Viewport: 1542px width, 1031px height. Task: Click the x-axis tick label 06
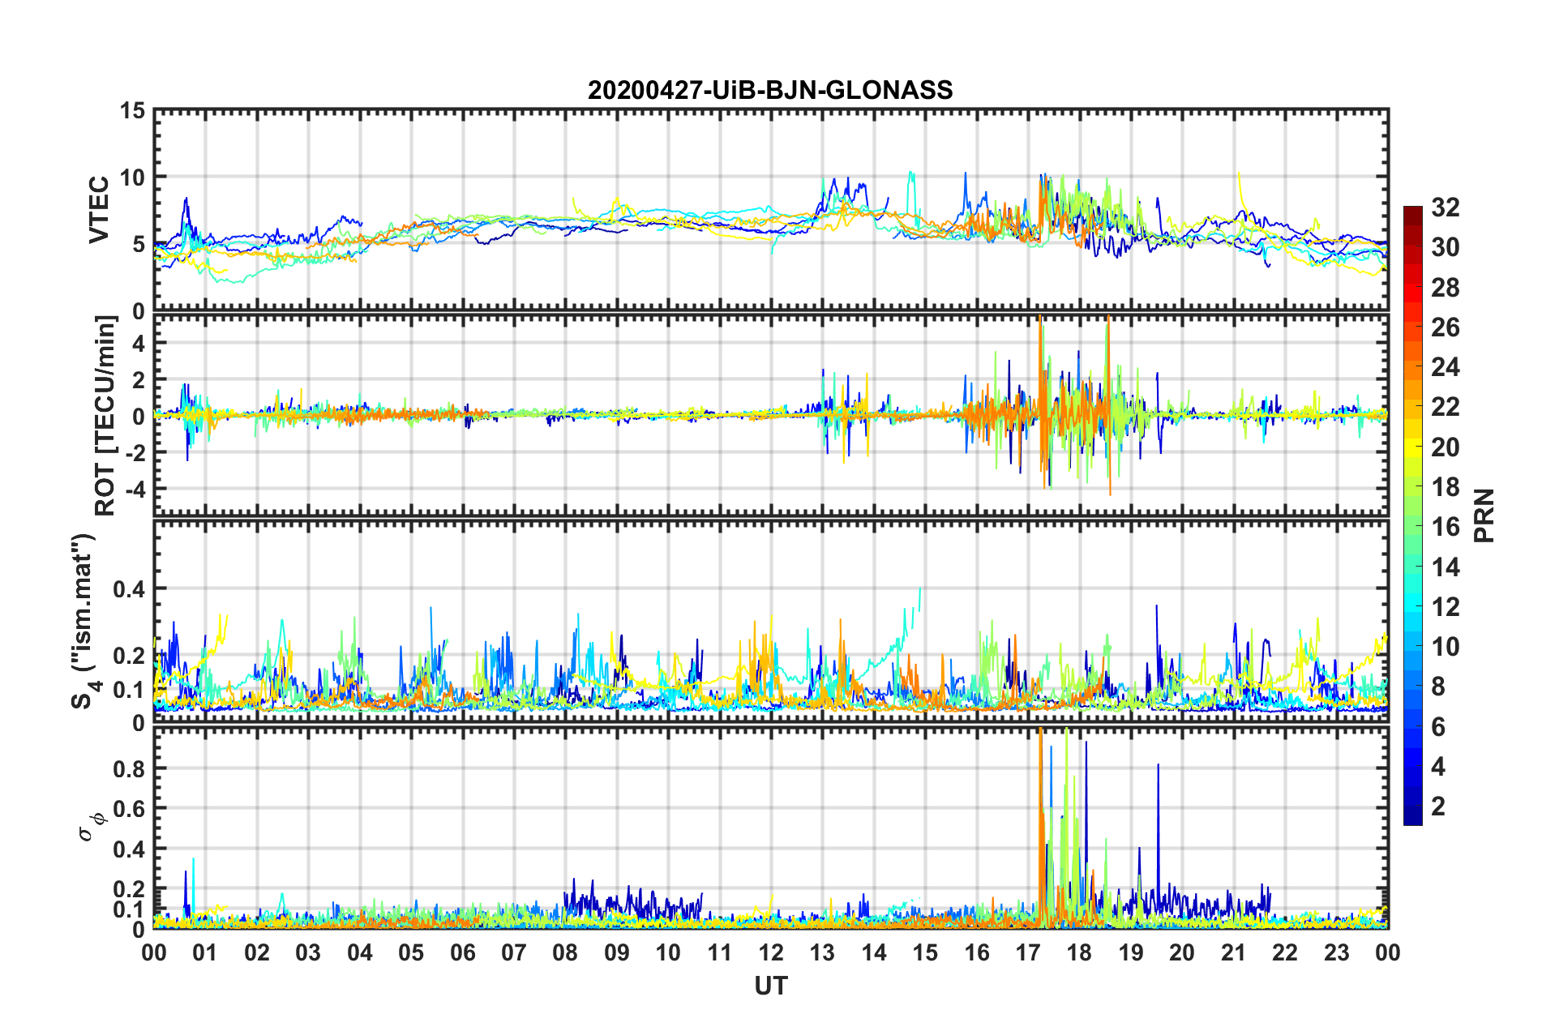pyautogui.click(x=463, y=952)
